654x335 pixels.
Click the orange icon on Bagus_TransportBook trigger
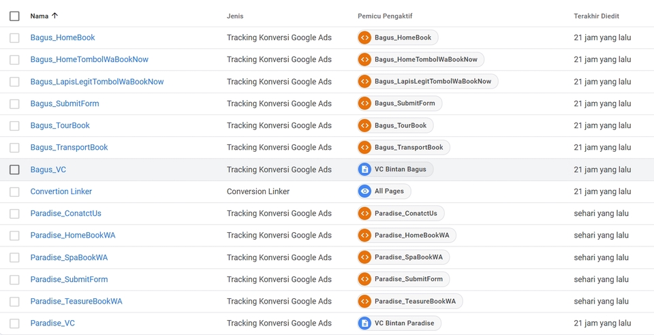[x=364, y=148]
